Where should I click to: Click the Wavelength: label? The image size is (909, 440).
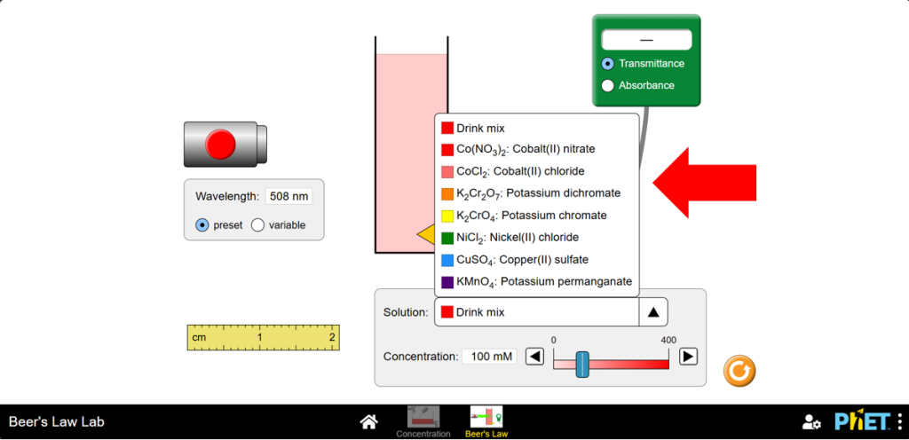227,196
